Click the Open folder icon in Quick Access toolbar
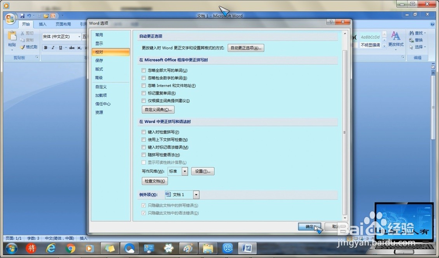The height and width of the screenshot is (258, 439). pyautogui.click(x=46, y=16)
